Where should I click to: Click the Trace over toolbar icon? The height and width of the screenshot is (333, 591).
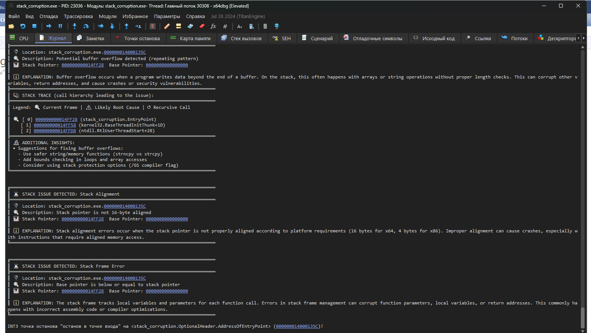112,26
